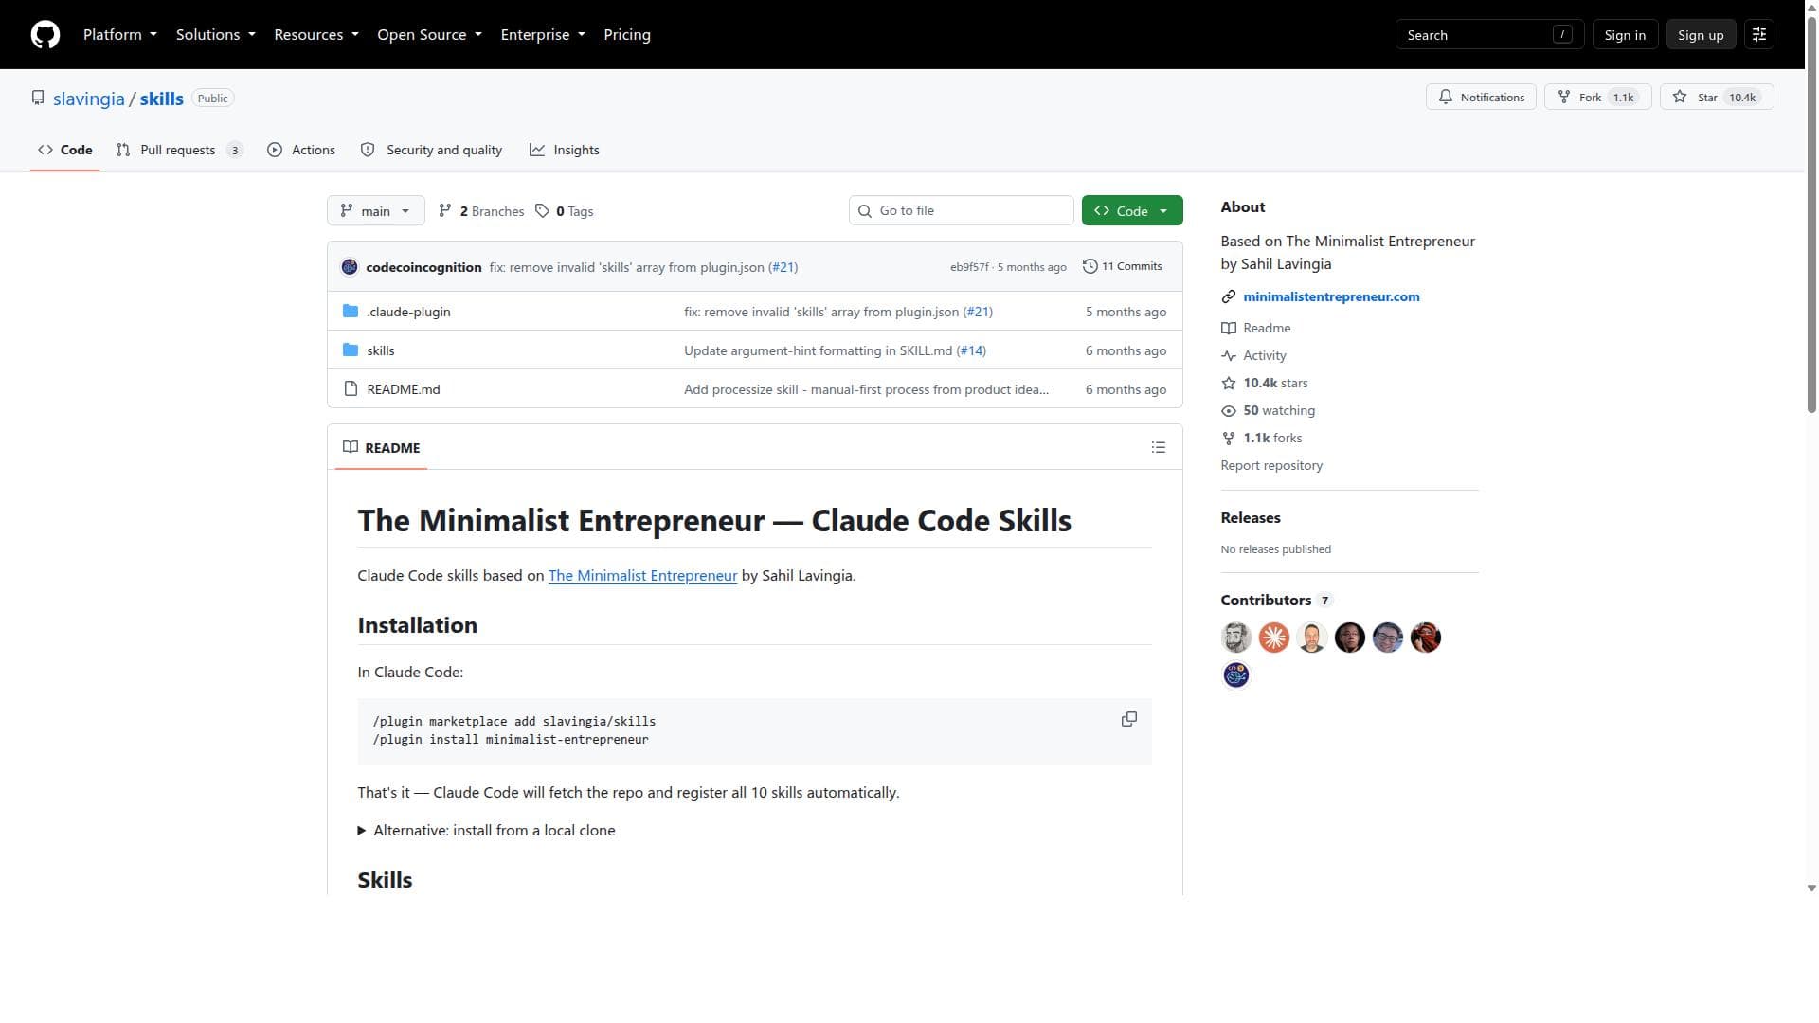Viewport: 1819px width, 1023px height.
Task: Open the third contributor avatar
Action: pyautogui.click(x=1312, y=638)
